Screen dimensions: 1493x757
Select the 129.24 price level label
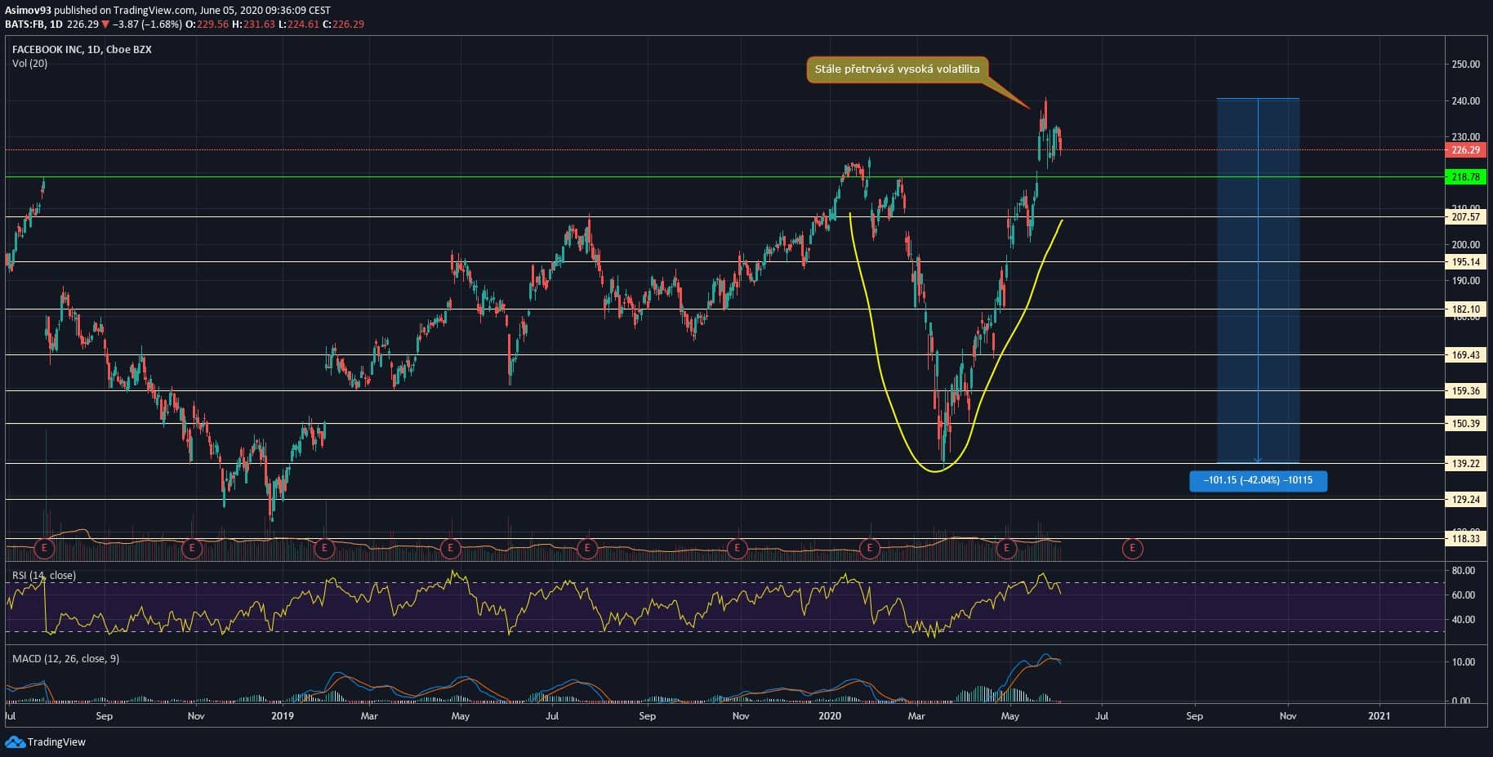tap(1465, 500)
